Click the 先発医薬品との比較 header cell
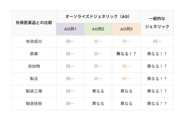 [34, 23]
